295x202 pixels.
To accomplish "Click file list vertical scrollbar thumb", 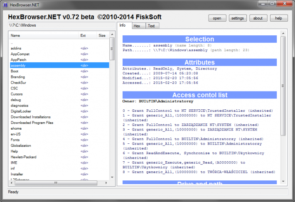I will click(x=112, y=49).
